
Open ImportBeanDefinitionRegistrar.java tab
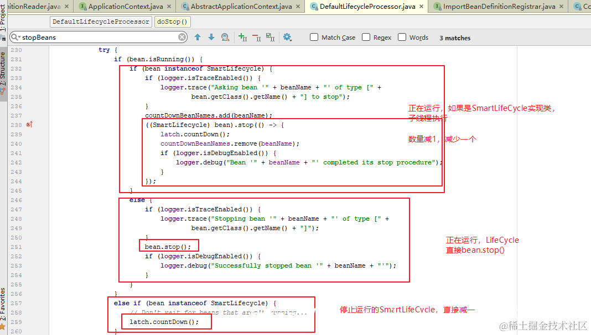tap(499, 7)
